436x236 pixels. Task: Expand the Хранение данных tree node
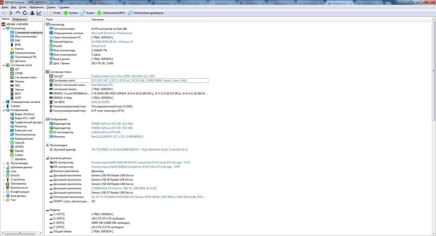tap(4, 167)
